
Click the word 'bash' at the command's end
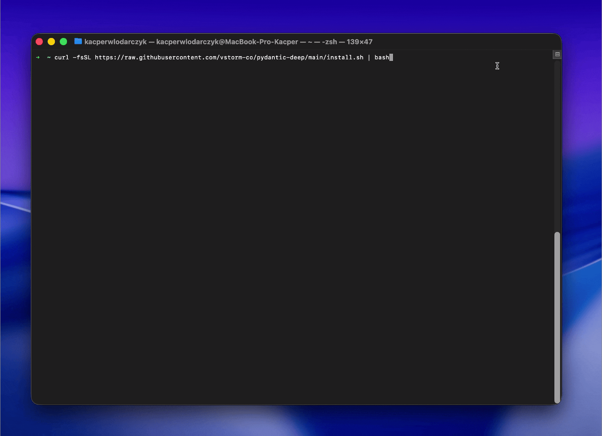382,57
